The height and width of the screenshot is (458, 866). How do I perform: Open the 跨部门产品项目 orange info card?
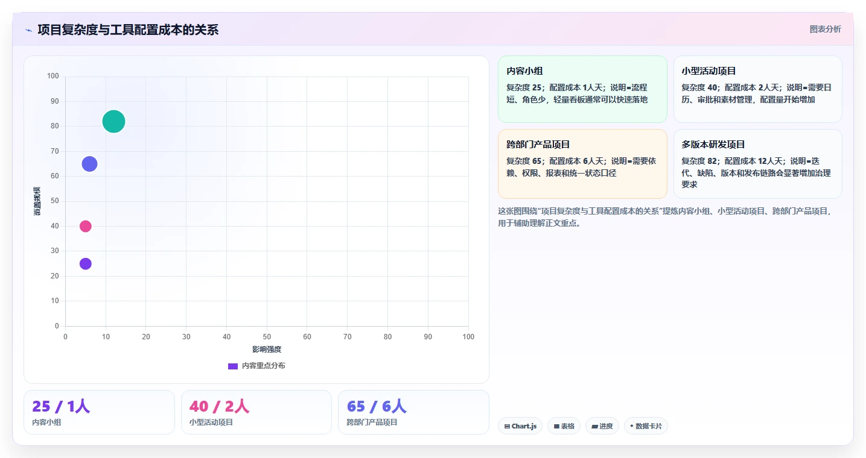582,163
